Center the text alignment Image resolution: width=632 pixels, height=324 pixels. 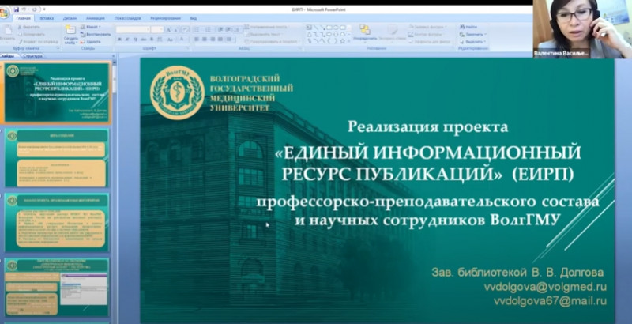pyautogui.click(x=205, y=40)
